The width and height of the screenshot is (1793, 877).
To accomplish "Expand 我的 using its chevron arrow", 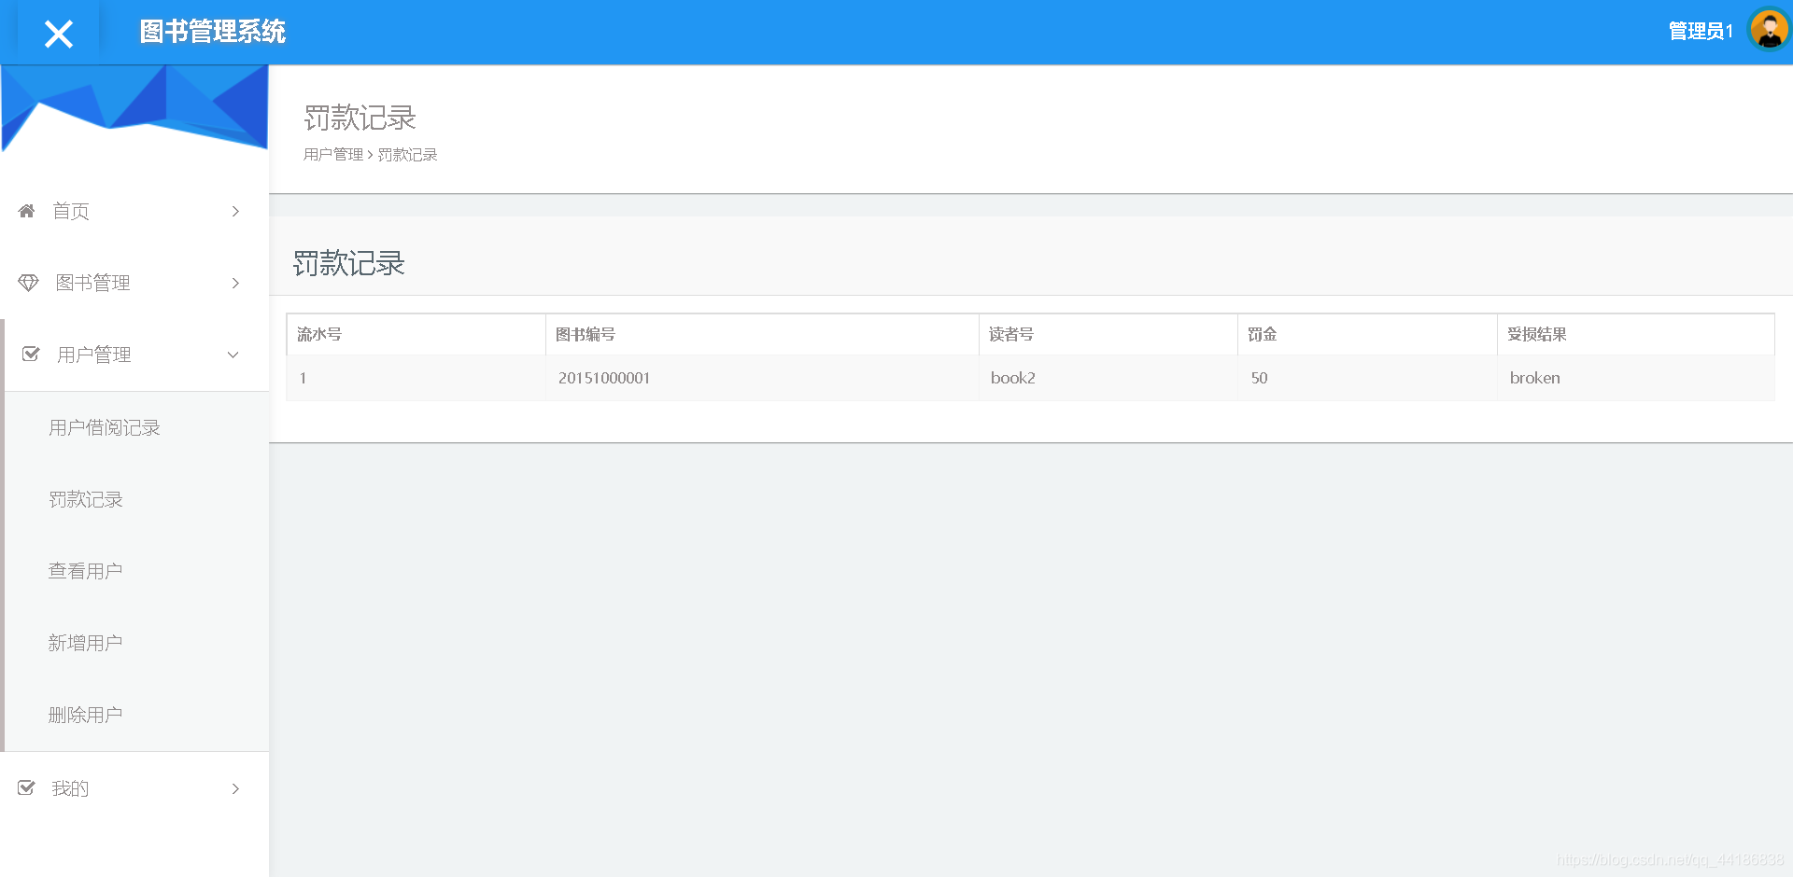I will click(x=235, y=788).
